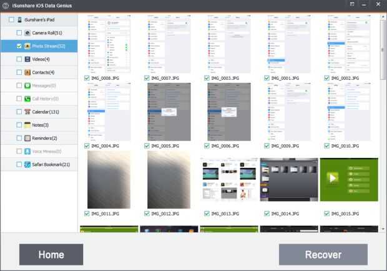Open the IMG_0008.JPG thumbnail
387x271 pixels.
point(109,44)
